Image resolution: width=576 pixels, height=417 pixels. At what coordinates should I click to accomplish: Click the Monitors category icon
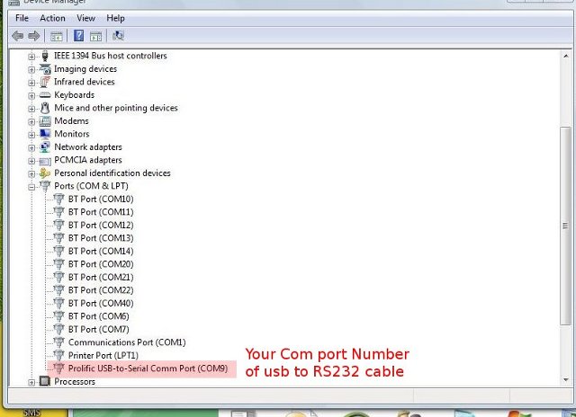tap(45, 134)
